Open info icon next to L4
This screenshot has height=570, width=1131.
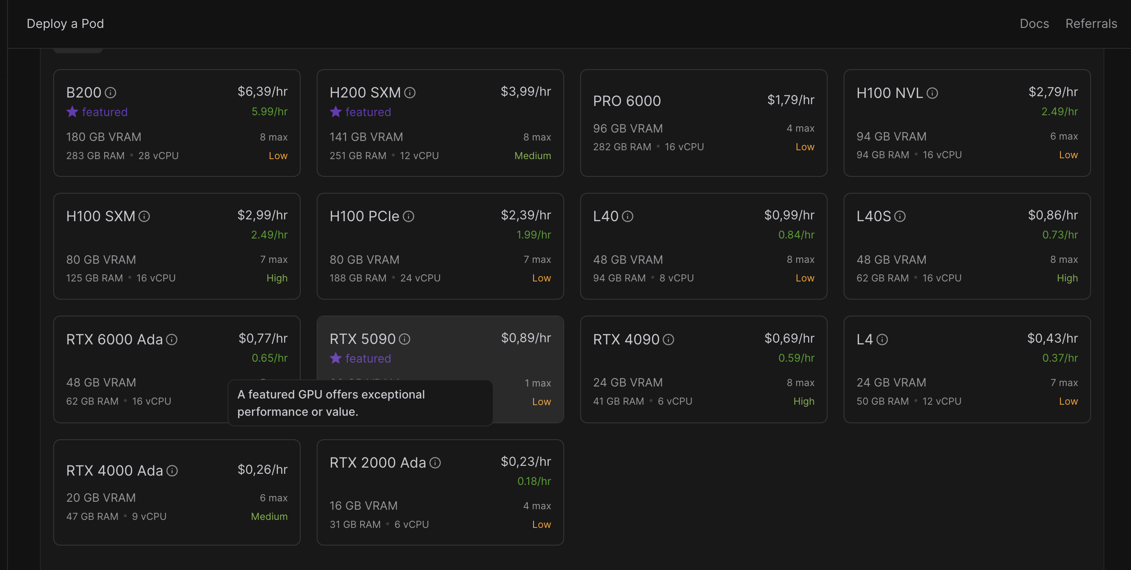click(x=882, y=340)
